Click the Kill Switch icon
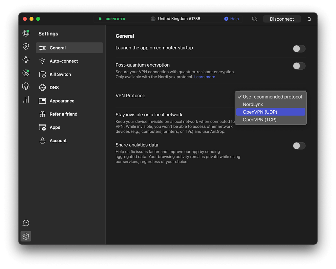The height and width of the screenshot is (269, 336). pyautogui.click(x=42, y=75)
